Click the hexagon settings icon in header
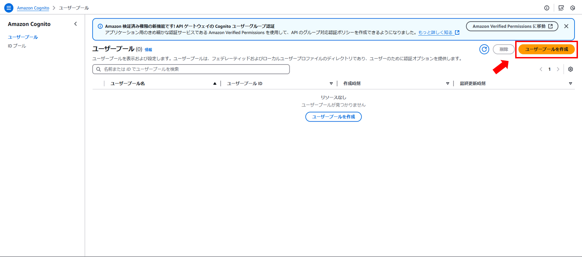This screenshot has height=257, width=582. [x=573, y=8]
